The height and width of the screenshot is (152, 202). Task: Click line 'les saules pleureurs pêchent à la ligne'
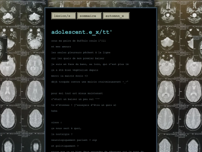(x=81, y=53)
